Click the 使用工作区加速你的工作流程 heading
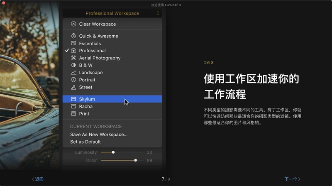332x186 pixels. (251, 86)
